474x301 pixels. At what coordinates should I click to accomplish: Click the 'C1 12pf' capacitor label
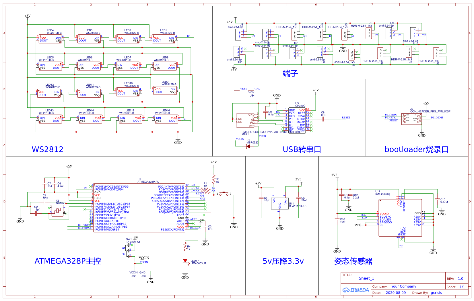[45, 197]
